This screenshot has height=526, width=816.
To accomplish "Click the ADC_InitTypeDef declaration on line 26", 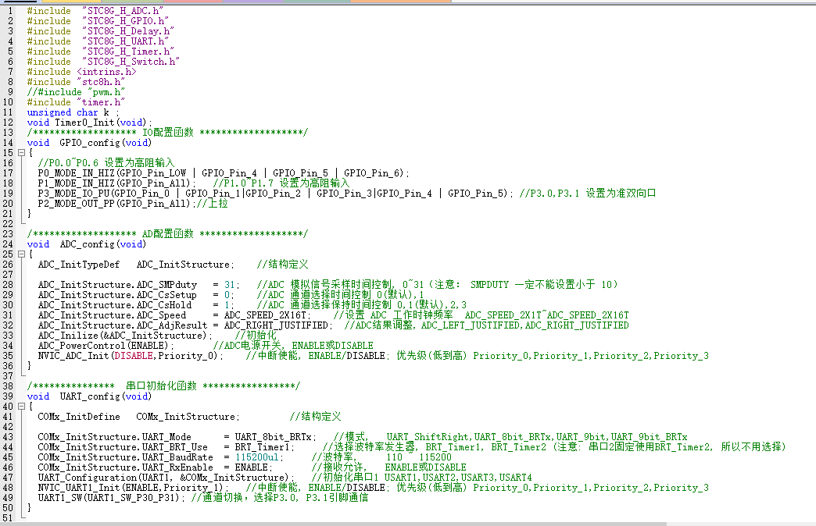I will (136, 265).
